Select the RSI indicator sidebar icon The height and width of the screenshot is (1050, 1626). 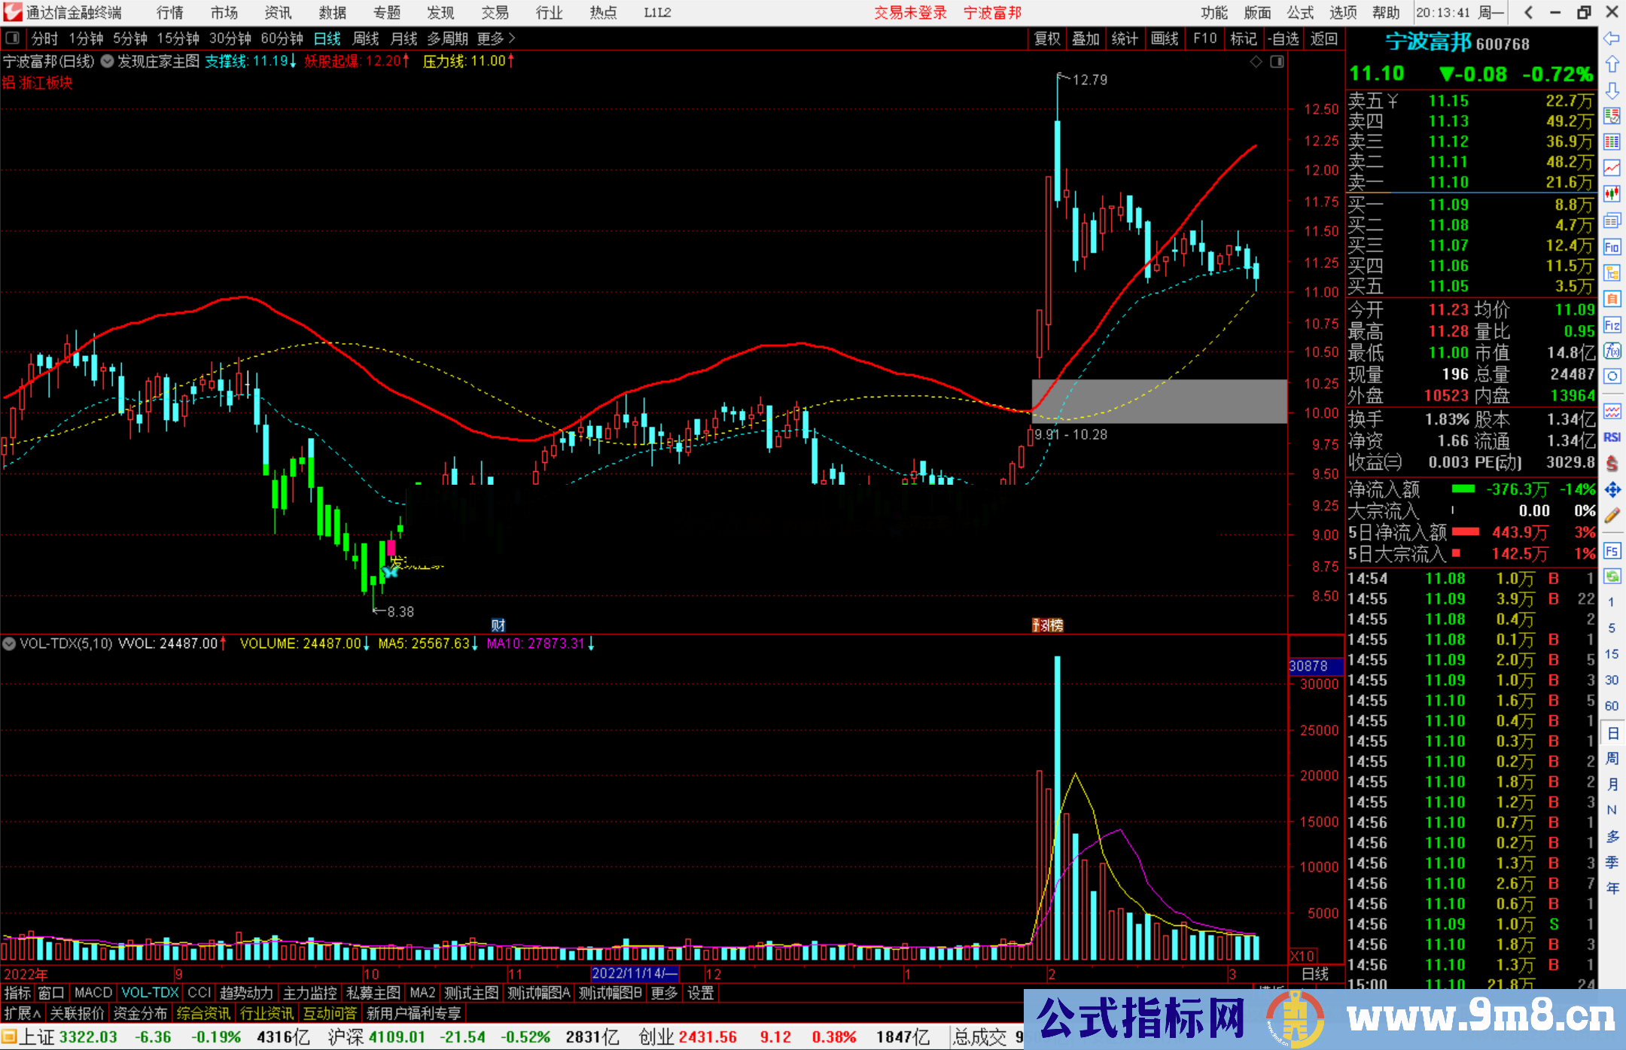tap(1612, 437)
